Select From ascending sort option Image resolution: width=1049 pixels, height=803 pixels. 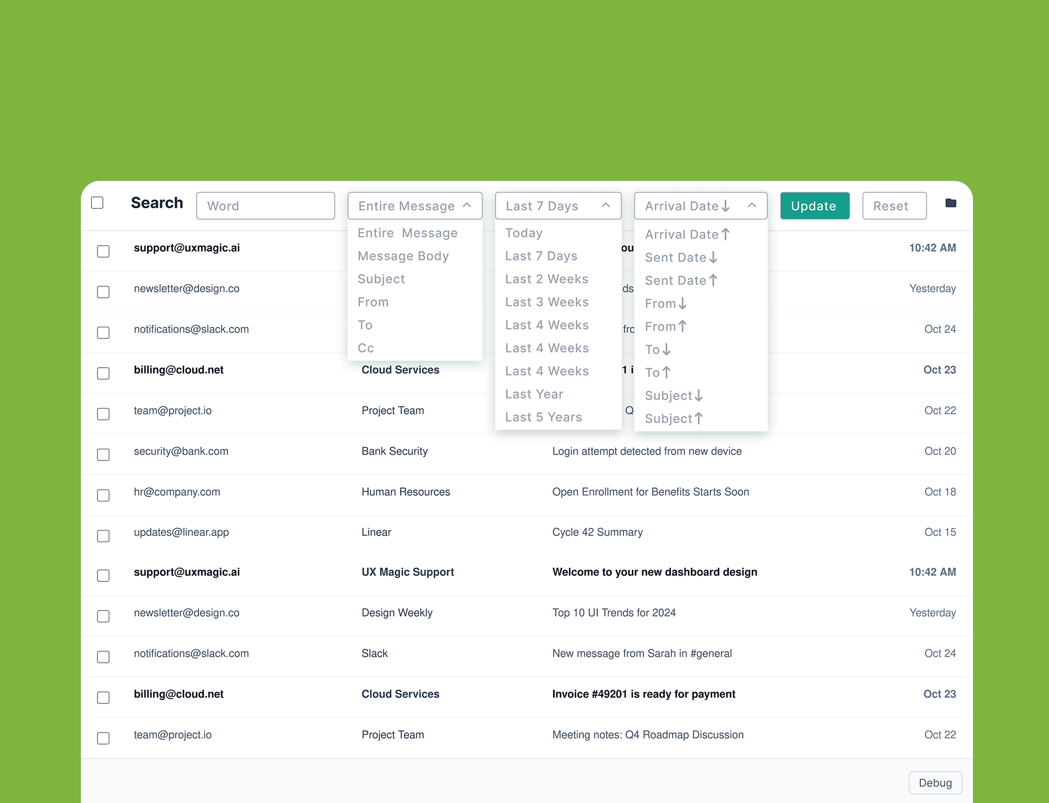click(x=665, y=326)
